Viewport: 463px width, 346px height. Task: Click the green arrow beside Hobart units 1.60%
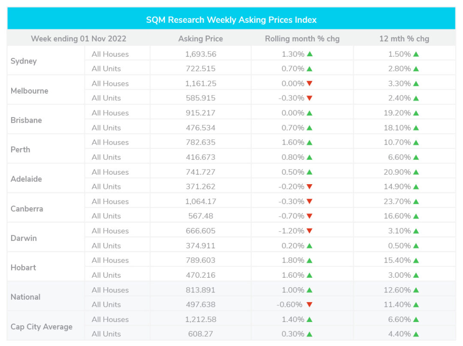pyautogui.click(x=310, y=275)
